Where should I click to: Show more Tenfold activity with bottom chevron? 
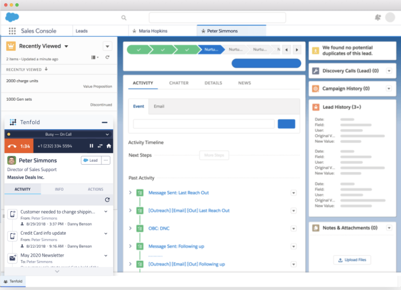(x=57, y=271)
